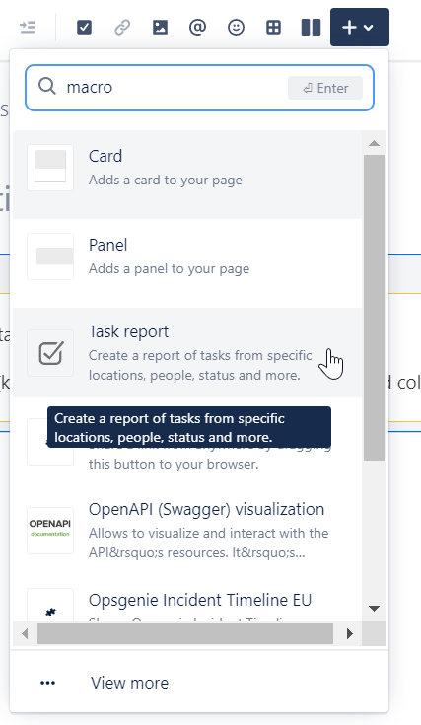This screenshot has width=421, height=725.
Task: Click the indent icon in toolbar
Action: 28,28
